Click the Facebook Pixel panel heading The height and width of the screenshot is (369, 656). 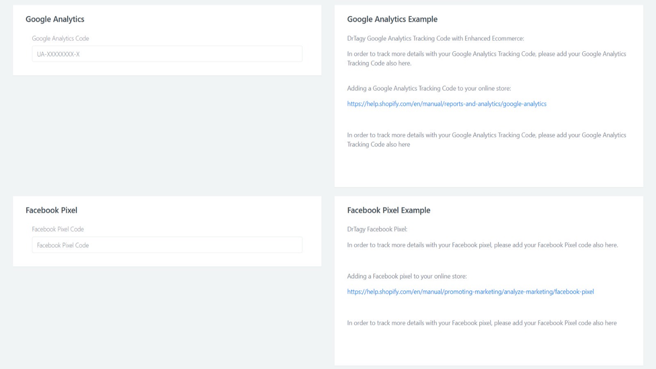tap(51, 210)
